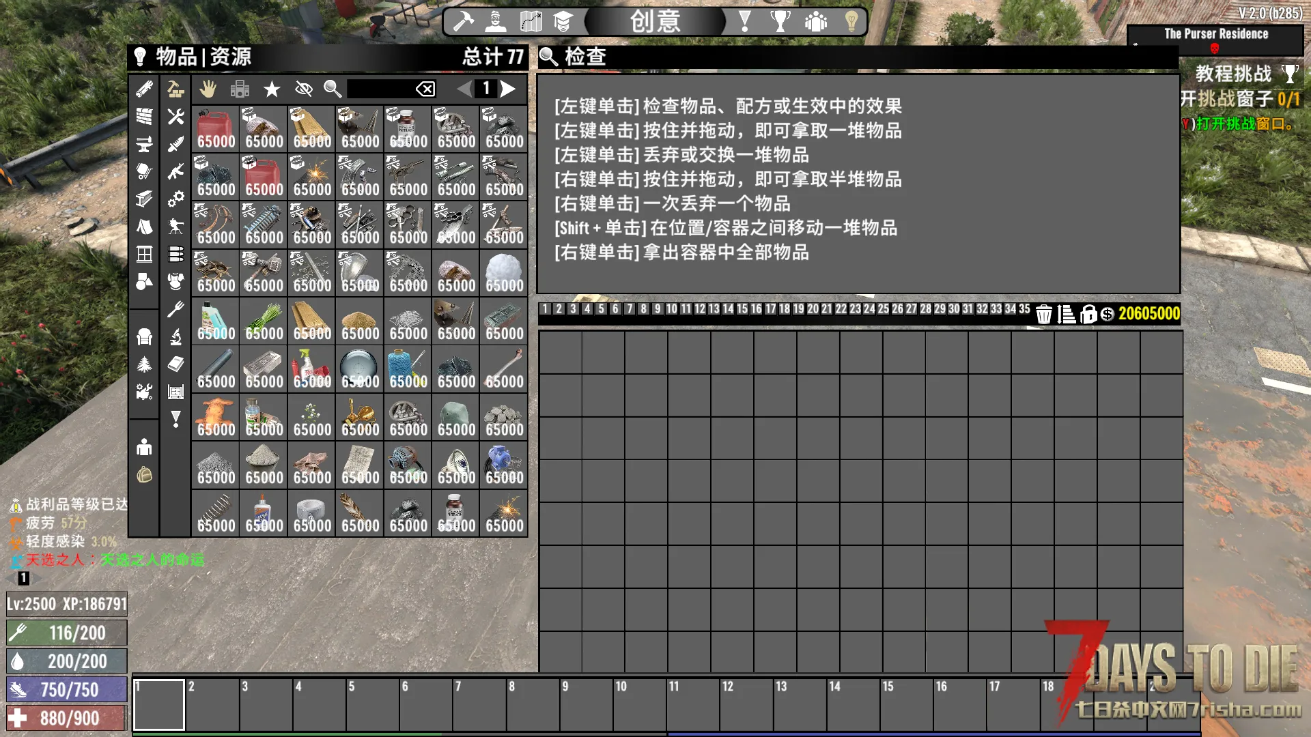
Task: Switch to backpack page 2
Action: click(559, 309)
